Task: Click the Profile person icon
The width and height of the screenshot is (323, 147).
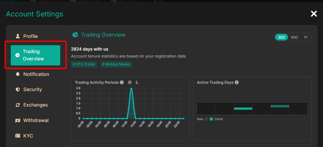Action: (18, 36)
